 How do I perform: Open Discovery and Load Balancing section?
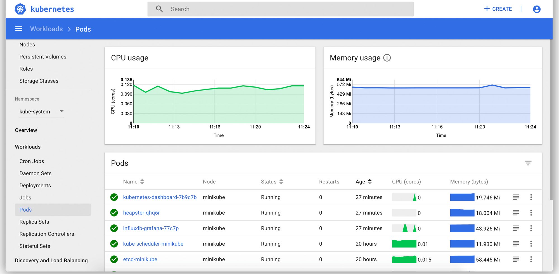[51, 260]
